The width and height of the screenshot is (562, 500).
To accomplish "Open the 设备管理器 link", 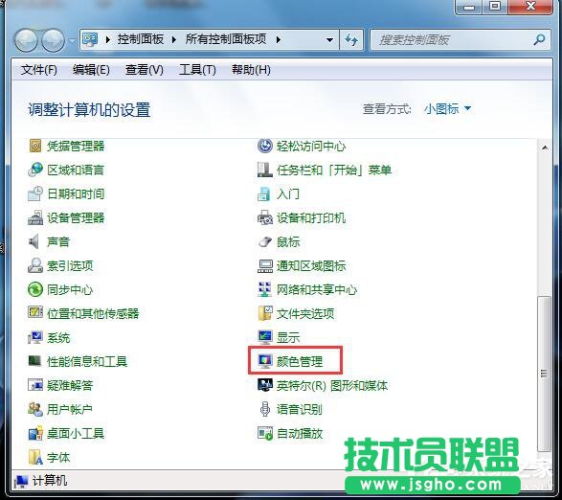I will tap(76, 217).
